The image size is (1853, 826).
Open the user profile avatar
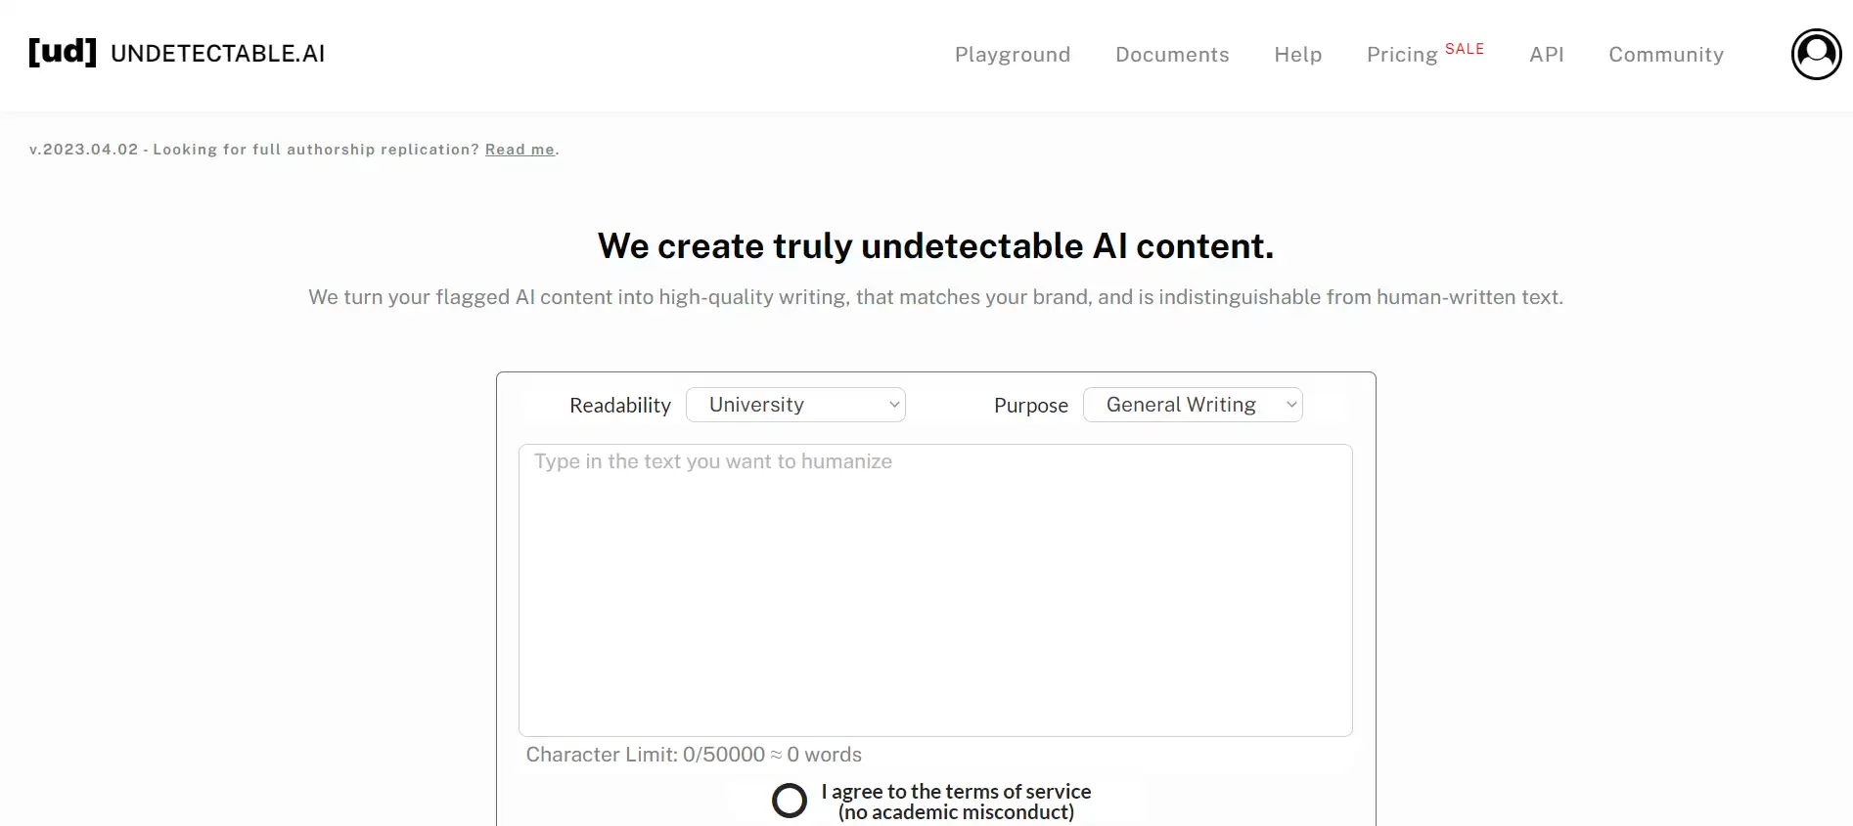(1816, 55)
